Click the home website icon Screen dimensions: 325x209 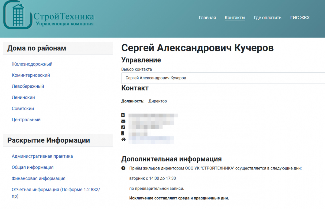123,140
